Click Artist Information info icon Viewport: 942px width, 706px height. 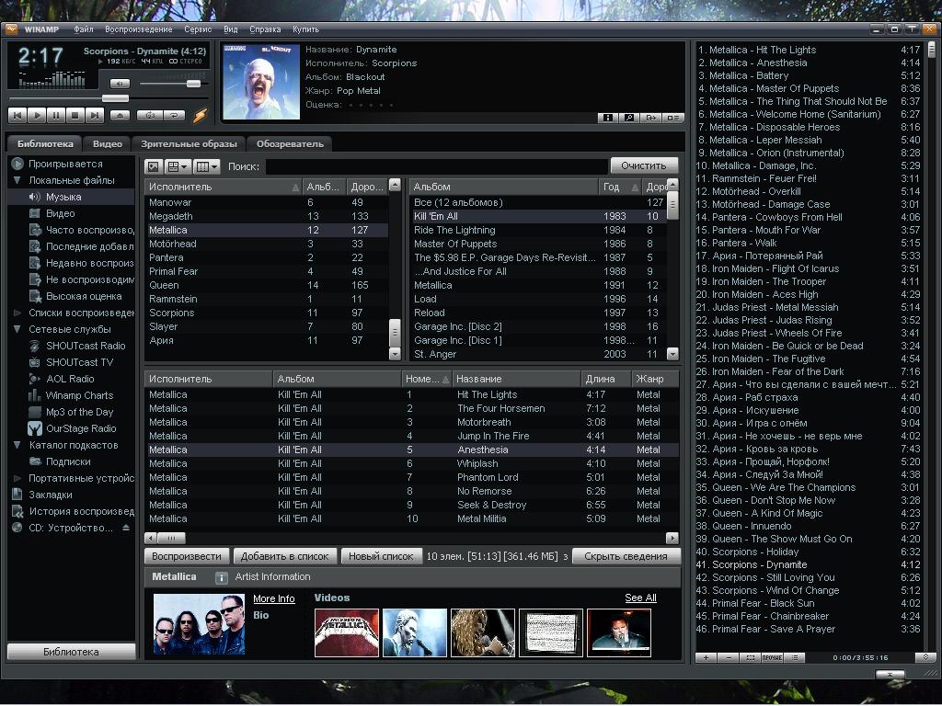[x=221, y=577]
